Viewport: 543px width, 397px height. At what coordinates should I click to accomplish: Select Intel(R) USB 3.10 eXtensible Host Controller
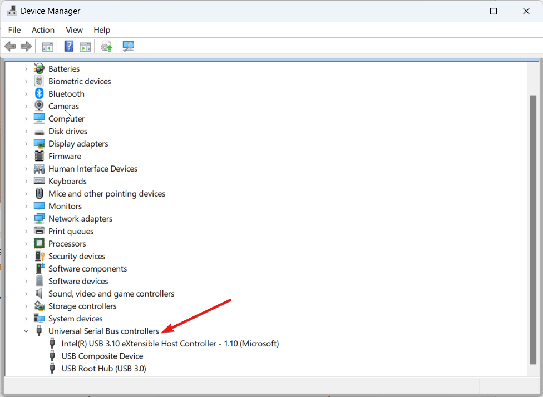tap(170, 344)
